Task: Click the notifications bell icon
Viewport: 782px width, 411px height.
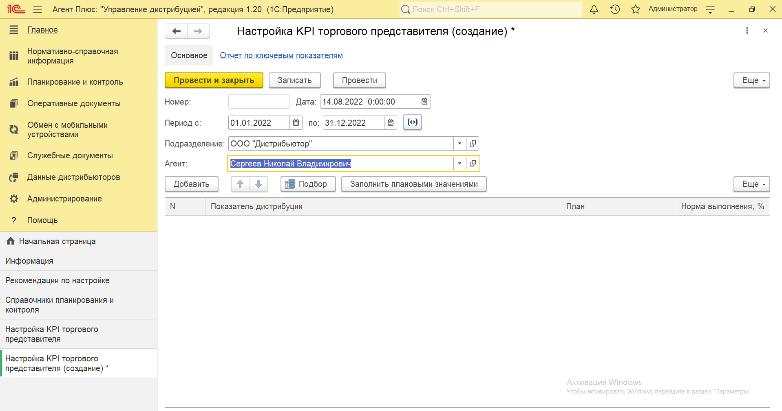Action: point(594,9)
